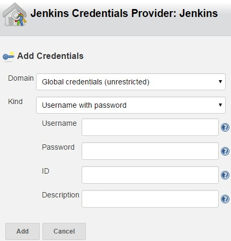Click the Domain field label
The image size is (231, 241).
tap(21, 78)
